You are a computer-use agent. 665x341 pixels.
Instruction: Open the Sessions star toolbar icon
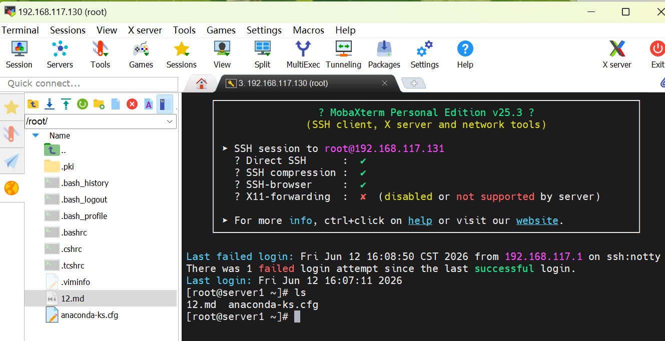pos(181,54)
